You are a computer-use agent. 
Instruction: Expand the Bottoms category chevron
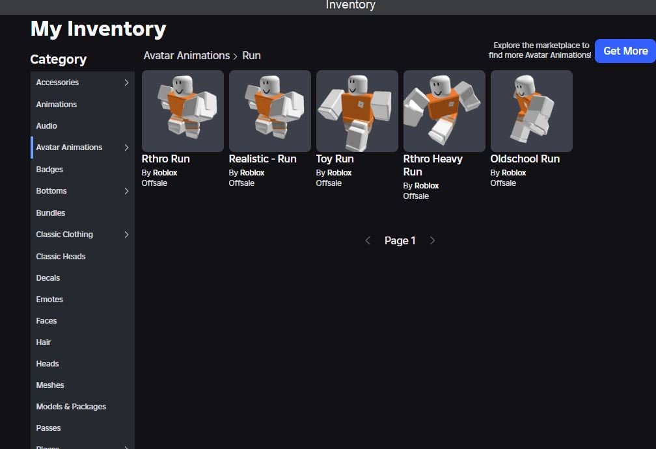pyautogui.click(x=126, y=191)
